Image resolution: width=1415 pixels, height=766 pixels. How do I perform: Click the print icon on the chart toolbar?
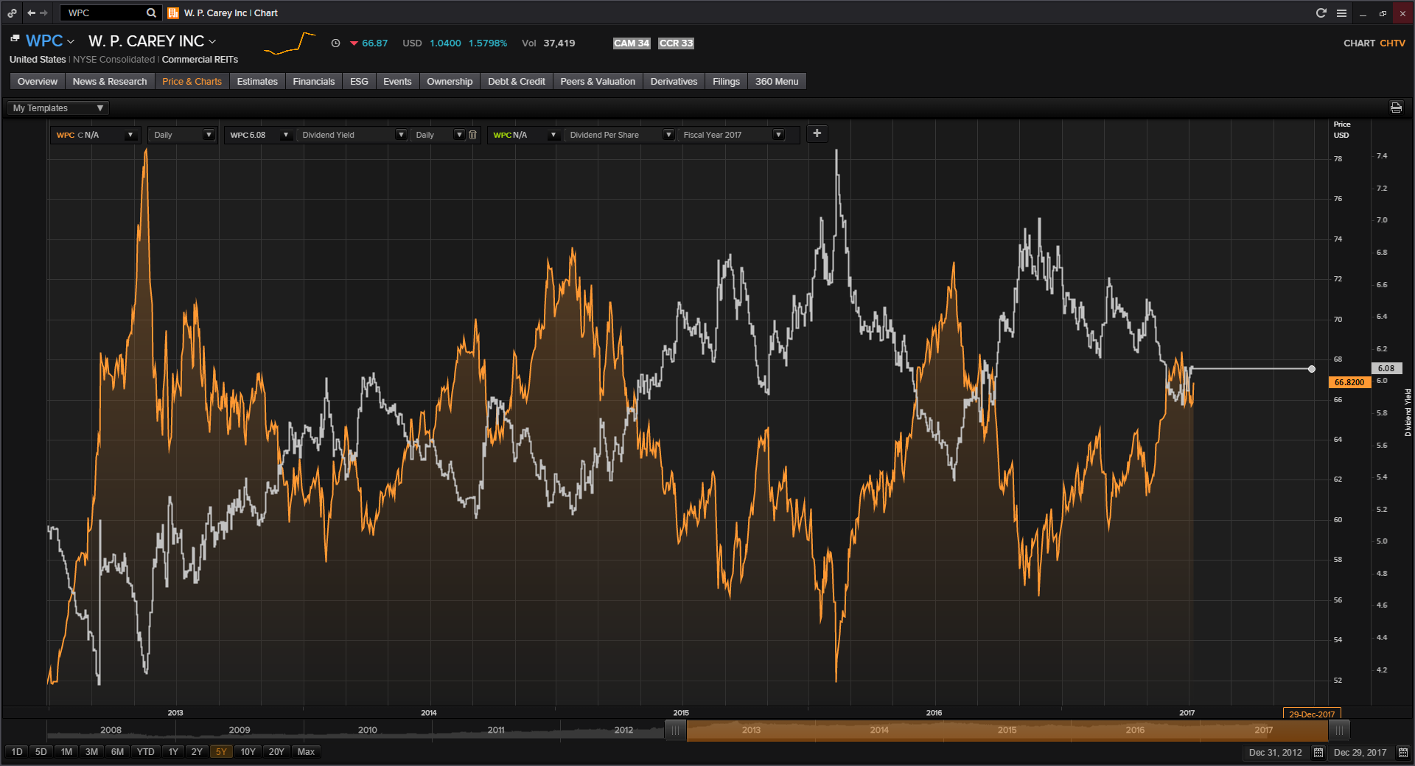point(1396,108)
